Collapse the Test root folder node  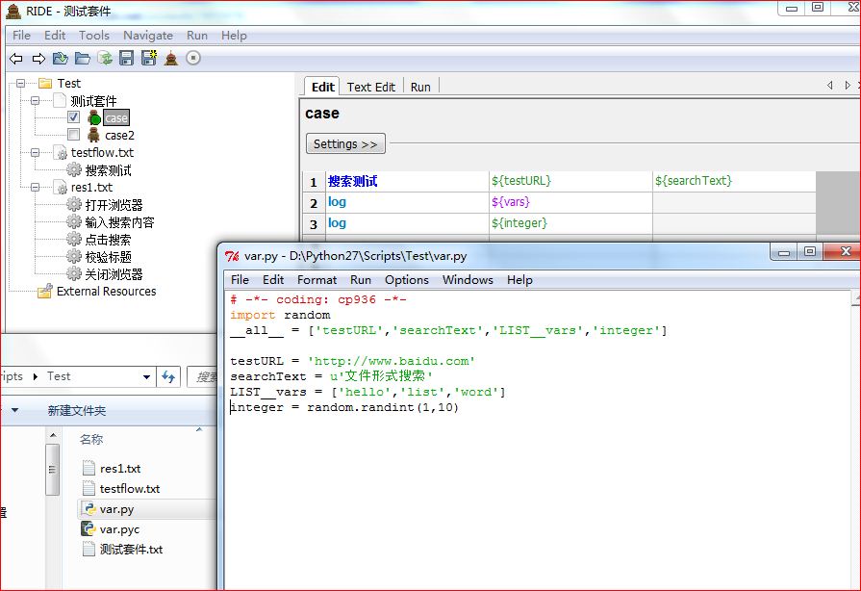tap(20, 84)
